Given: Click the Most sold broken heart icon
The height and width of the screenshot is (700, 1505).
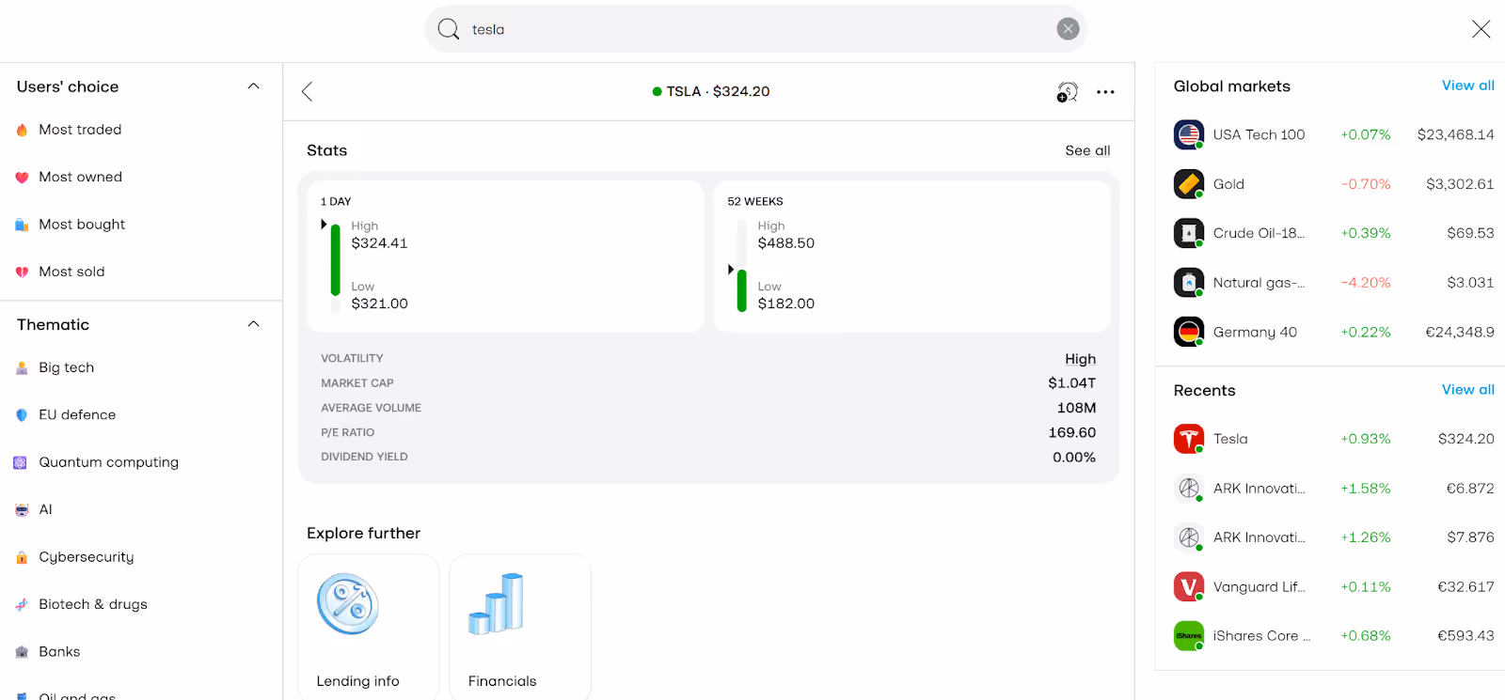Looking at the screenshot, I should [x=22, y=272].
